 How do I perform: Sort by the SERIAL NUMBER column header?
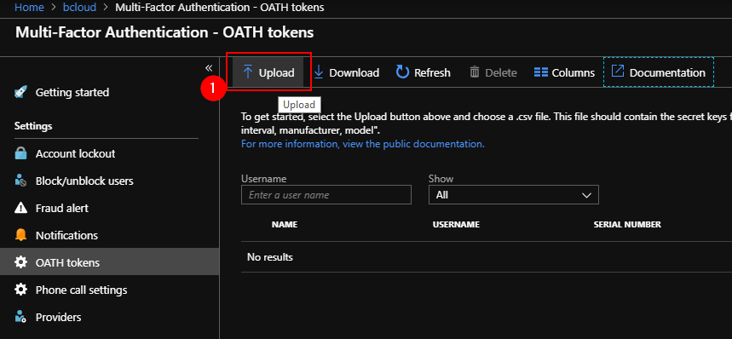[627, 225]
